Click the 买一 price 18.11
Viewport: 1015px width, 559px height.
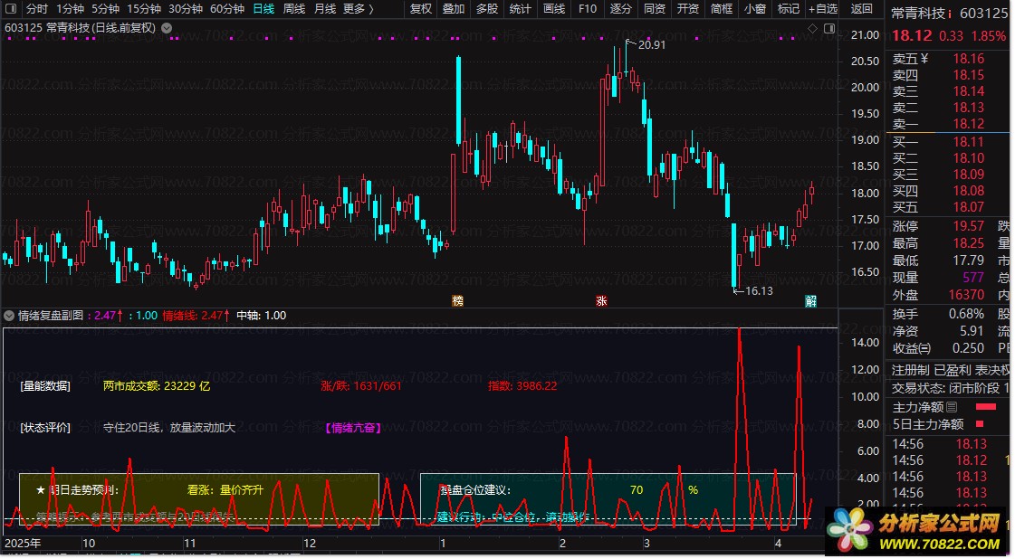(969, 142)
